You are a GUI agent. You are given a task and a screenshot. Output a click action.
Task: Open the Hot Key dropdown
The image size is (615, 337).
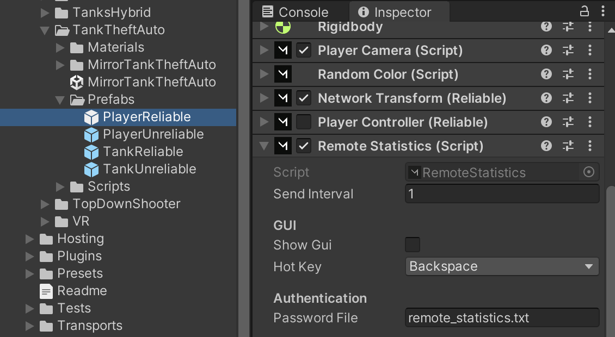[502, 267]
